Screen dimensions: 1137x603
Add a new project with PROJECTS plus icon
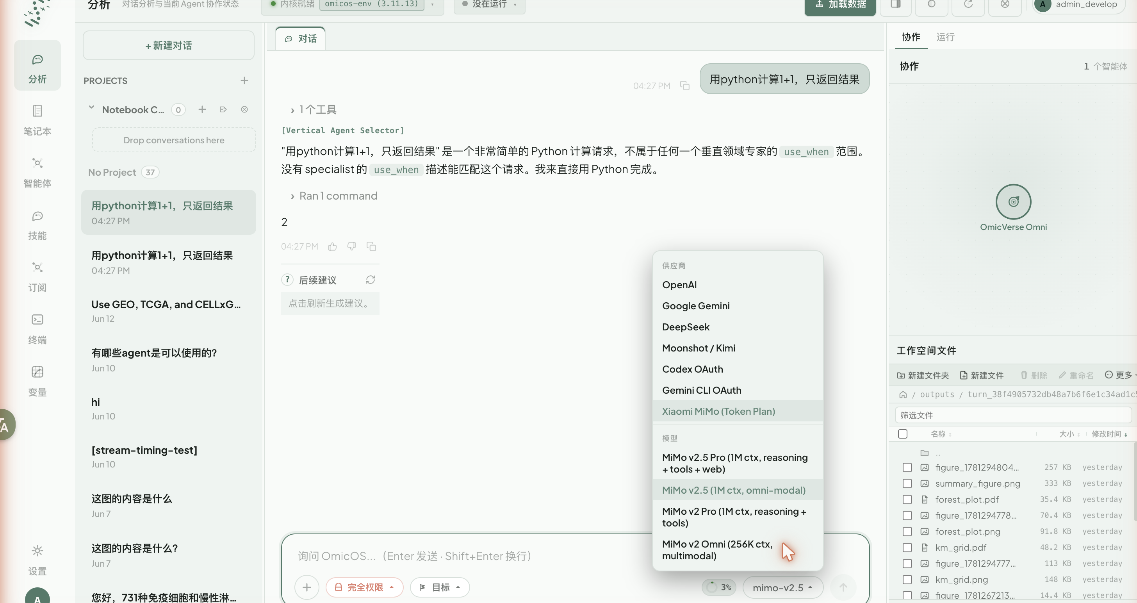[244, 80]
